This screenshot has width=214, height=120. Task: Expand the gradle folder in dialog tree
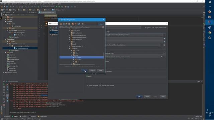click(x=72, y=51)
